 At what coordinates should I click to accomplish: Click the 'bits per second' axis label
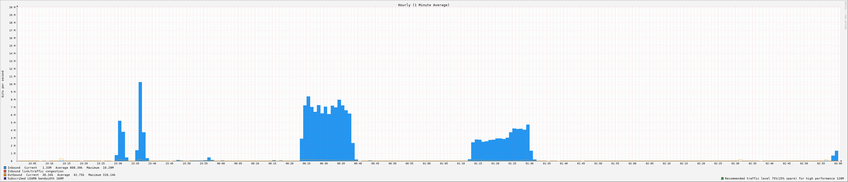coord(3,84)
